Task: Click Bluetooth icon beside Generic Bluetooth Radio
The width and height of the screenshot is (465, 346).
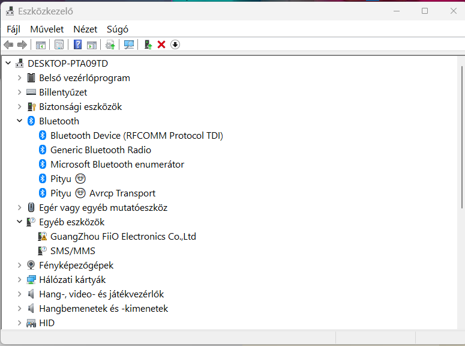Action: (43, 150)
